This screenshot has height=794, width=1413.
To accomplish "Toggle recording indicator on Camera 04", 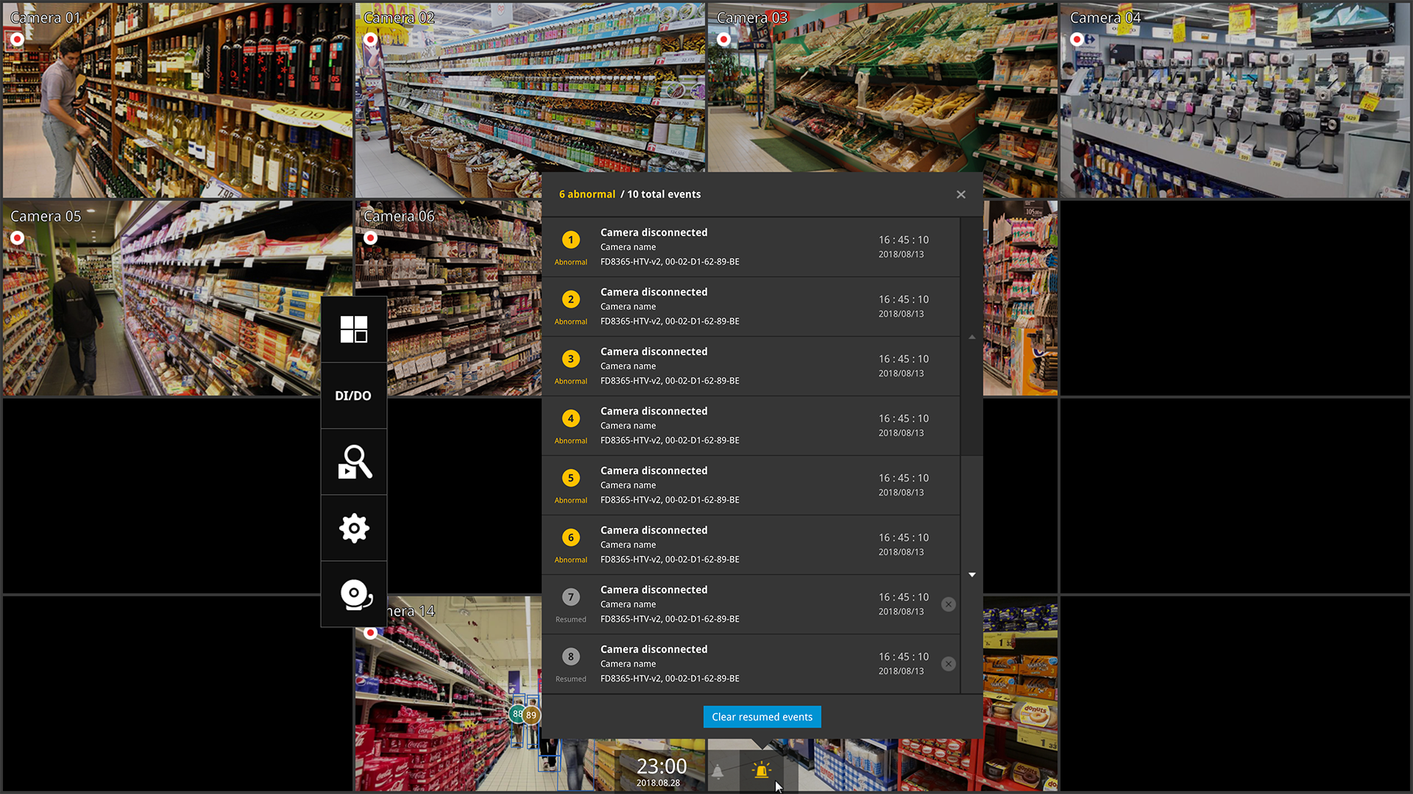I will (1077, 40).
